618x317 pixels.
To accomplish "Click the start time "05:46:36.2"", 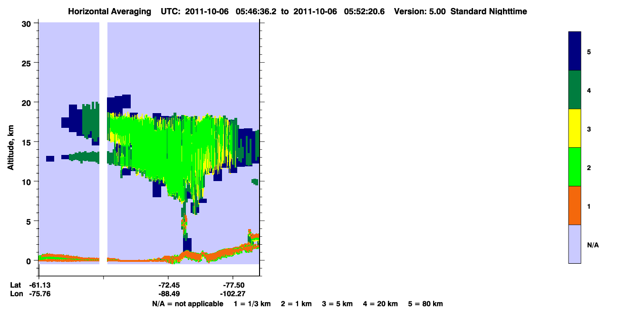I will tap(256, 11).
